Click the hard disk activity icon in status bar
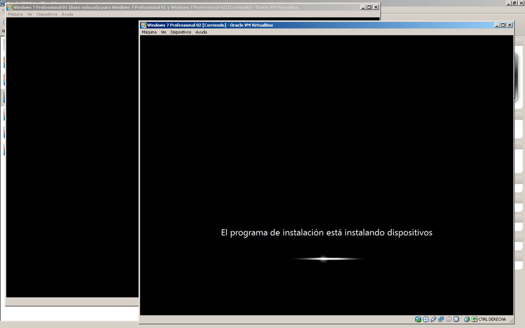The height and width of the screenshot is (328, 525). point(418,319)
